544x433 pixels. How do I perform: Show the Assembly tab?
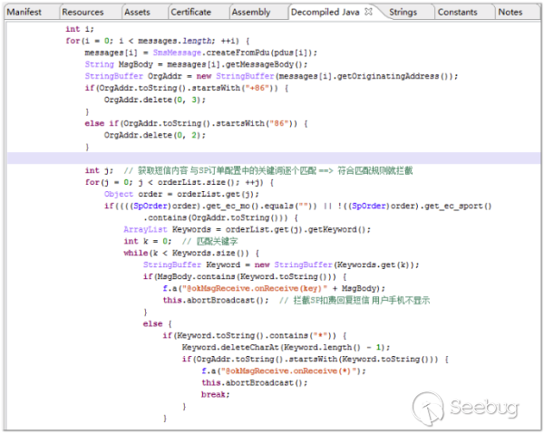[x=251, y=12]
